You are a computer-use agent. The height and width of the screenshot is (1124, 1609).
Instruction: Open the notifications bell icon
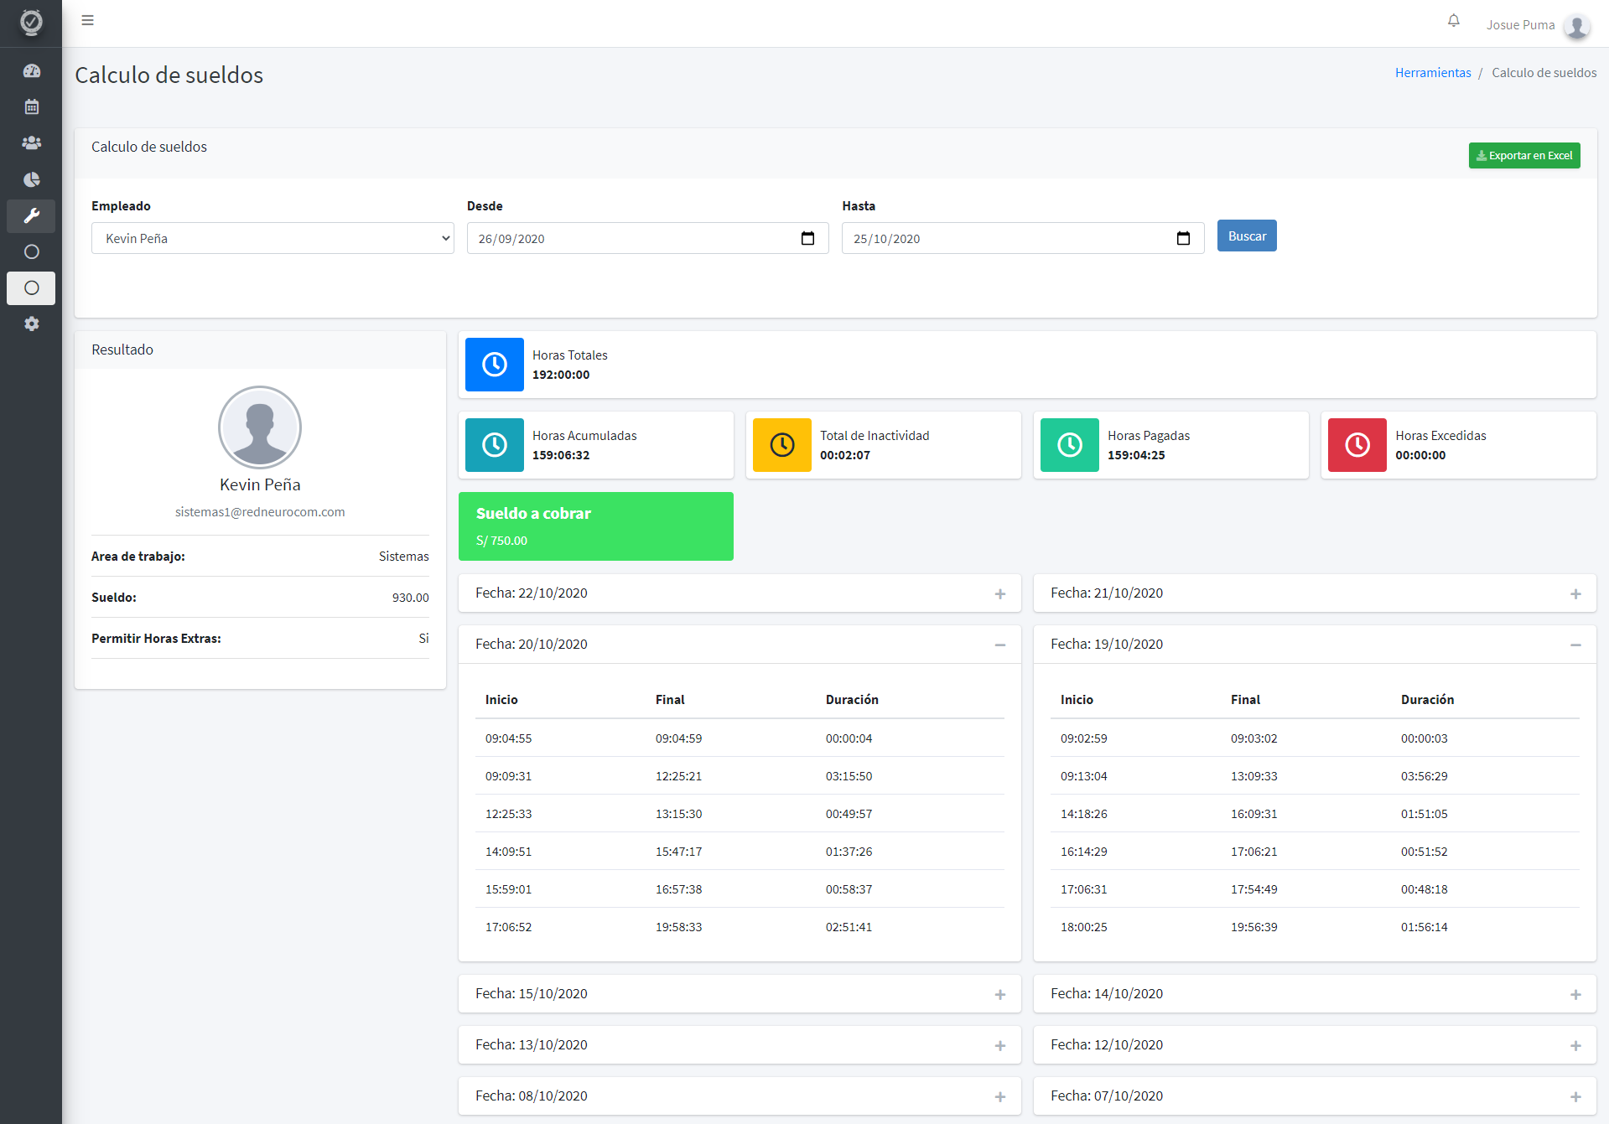(1454, 21)
